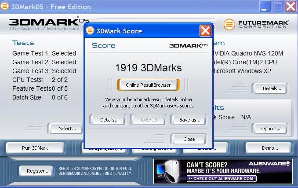Click the 1919 3DMarks score text
This screenshot has height=188, width=298.
(149, 68)
